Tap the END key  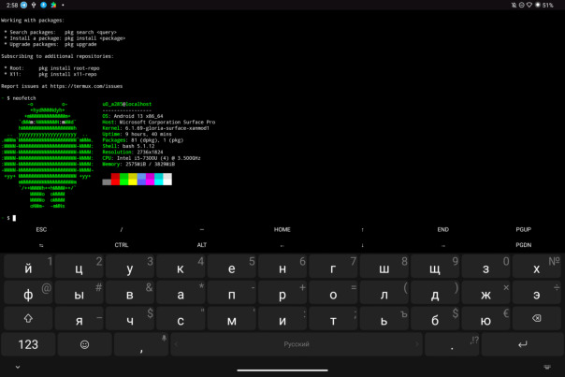coord(442,229)
